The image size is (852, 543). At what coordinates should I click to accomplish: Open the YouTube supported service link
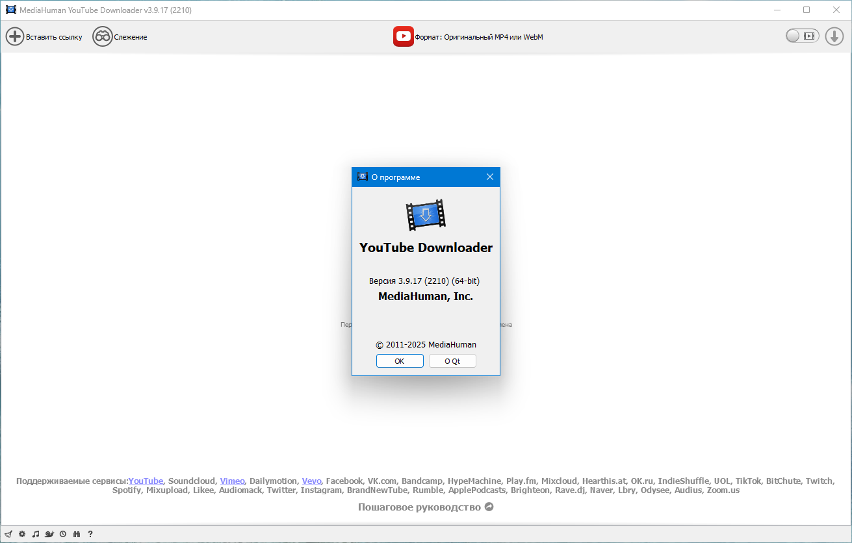[x=146, y=481]
